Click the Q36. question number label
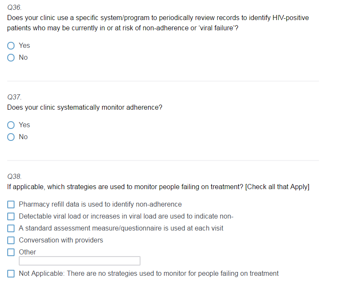Viewport: 357px width, 292px height. point(15,8)
